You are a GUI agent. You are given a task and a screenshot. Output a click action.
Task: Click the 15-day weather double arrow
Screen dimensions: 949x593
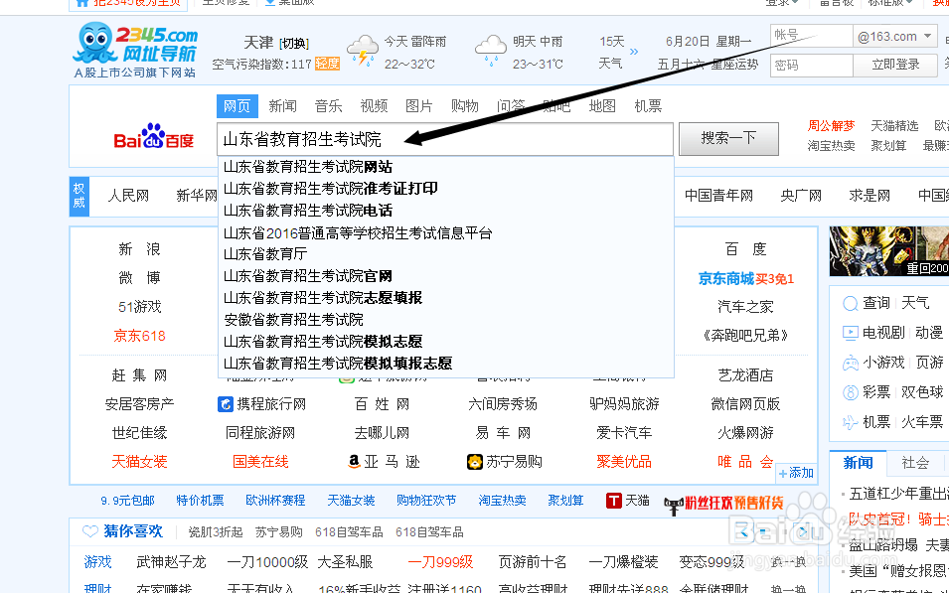point(634,52)
